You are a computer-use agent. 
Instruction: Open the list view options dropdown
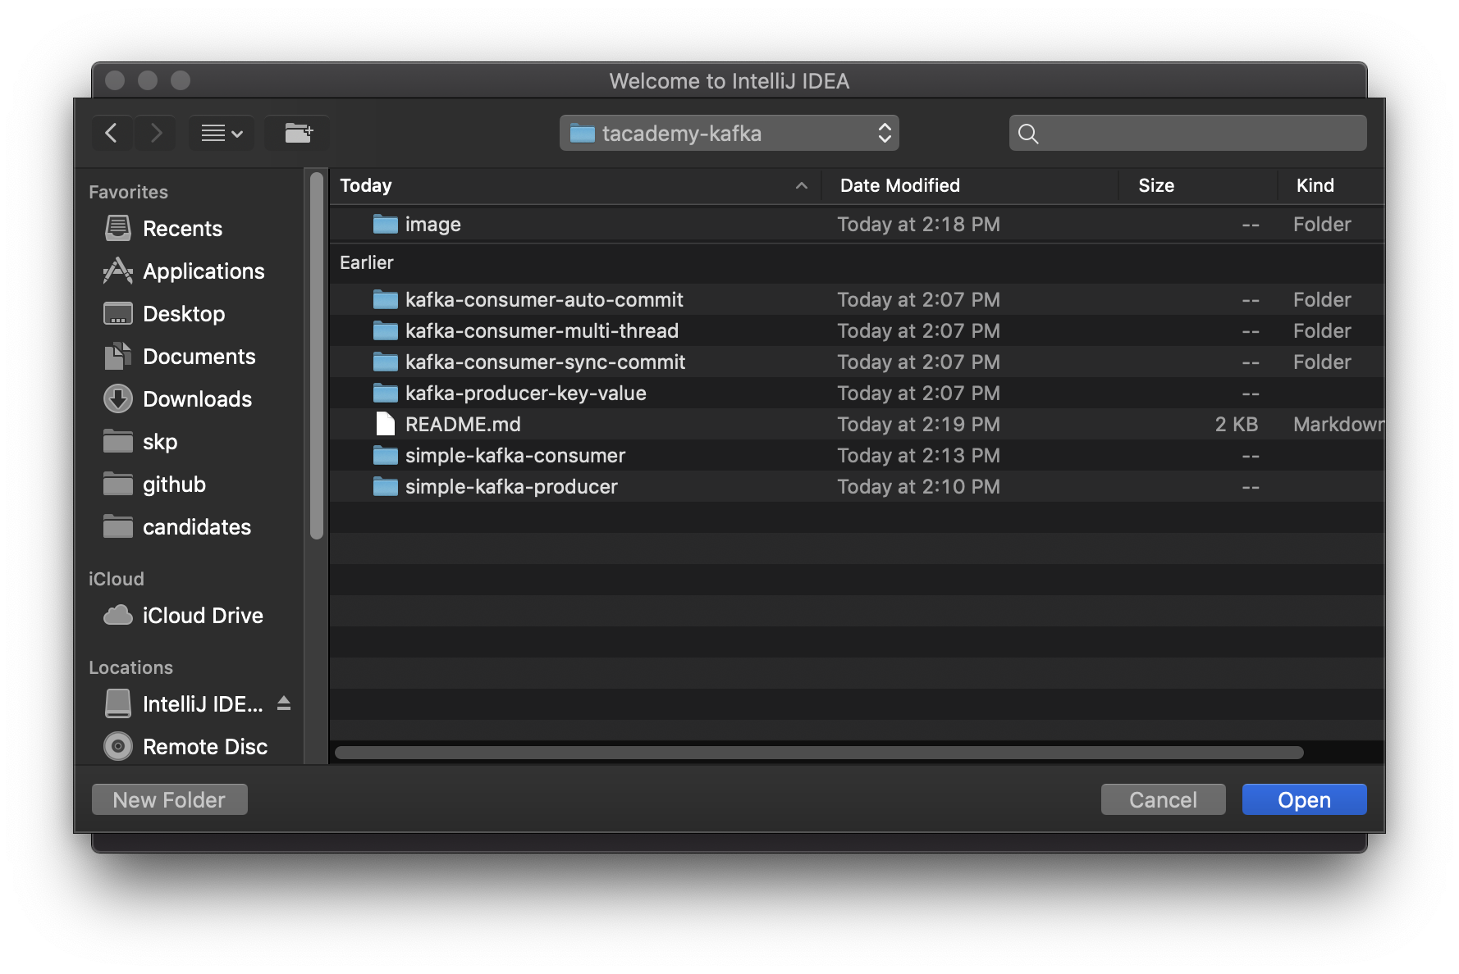coord(222,133)
